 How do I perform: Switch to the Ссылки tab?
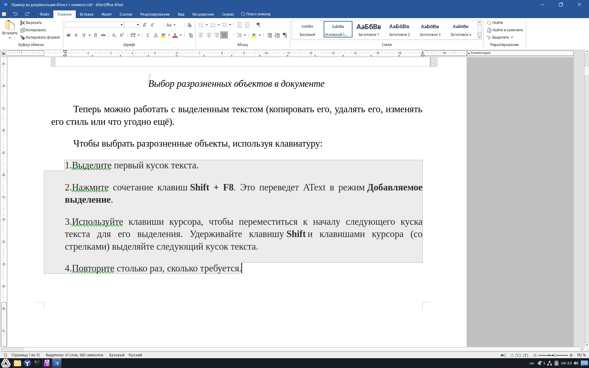126,14
